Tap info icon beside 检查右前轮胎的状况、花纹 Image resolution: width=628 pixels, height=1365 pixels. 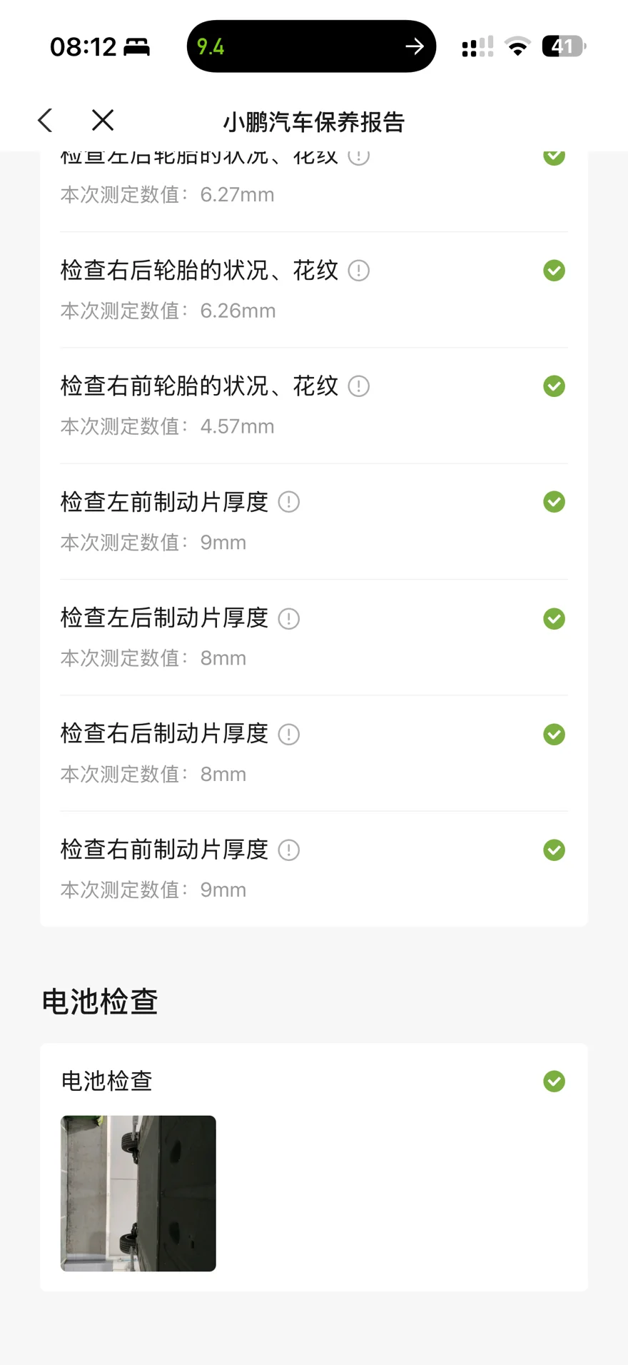click(x=358, y=386)
